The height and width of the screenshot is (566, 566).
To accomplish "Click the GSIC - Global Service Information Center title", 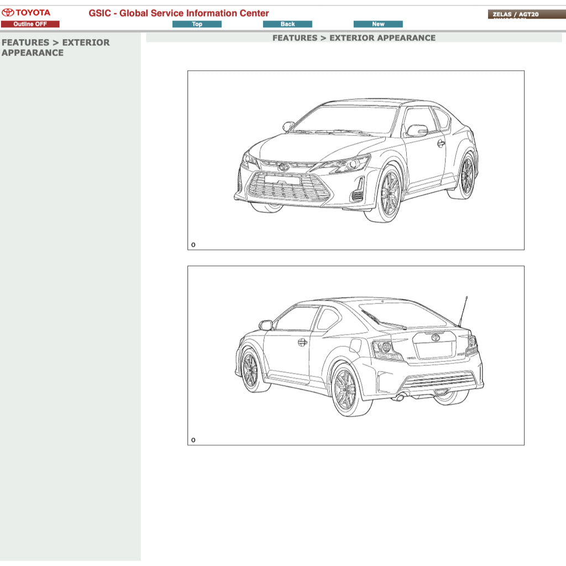I will pyautogui.click(x=179, y=13).
